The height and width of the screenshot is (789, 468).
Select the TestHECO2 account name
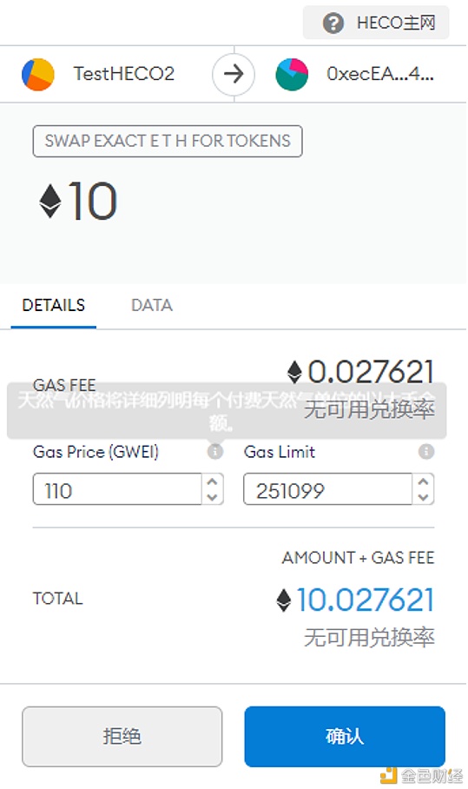pos(123,74)
